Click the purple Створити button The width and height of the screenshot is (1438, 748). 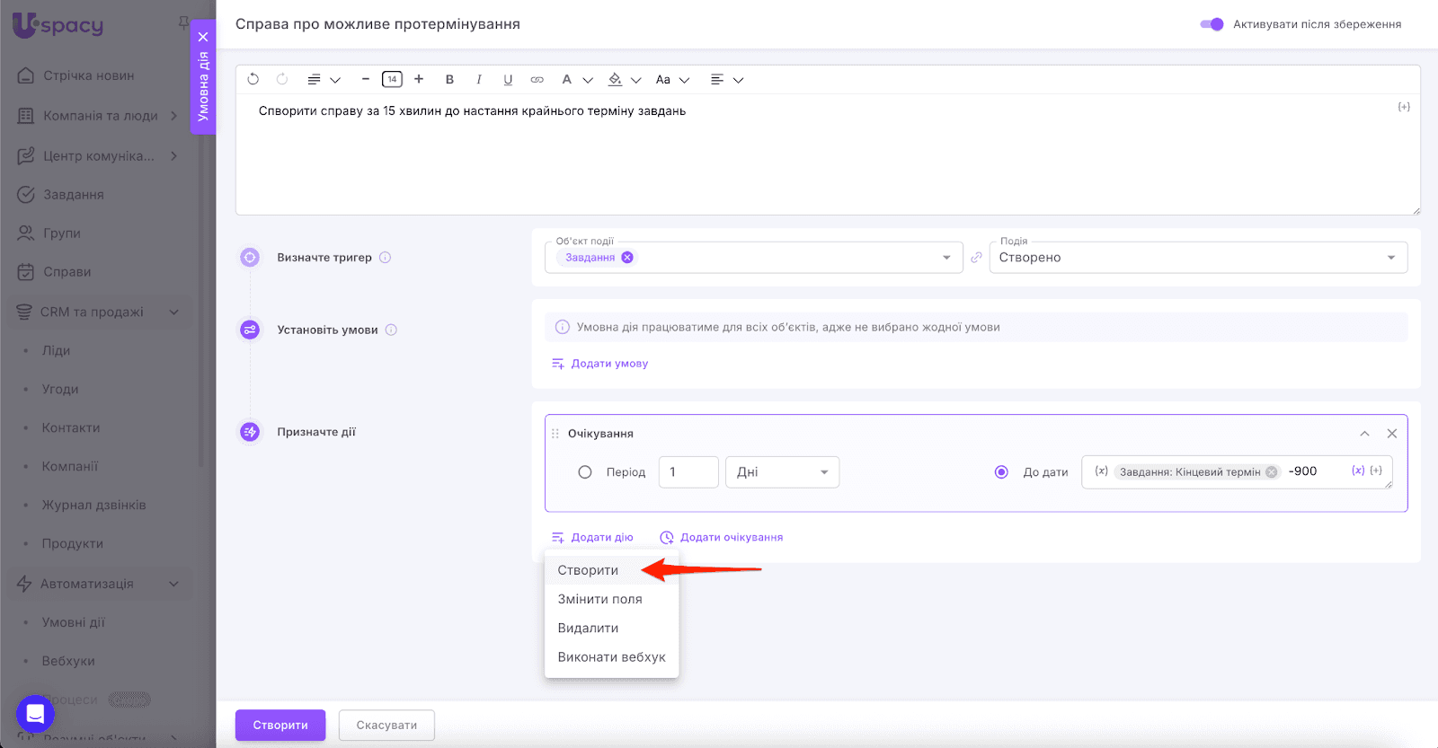point(280,725)
